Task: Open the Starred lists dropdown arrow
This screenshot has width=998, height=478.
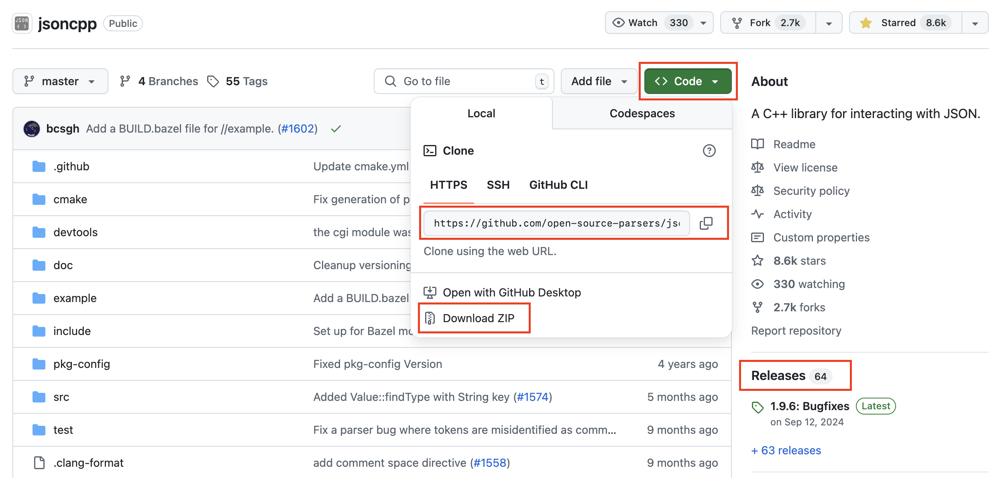Action: [x=975, y=23]
